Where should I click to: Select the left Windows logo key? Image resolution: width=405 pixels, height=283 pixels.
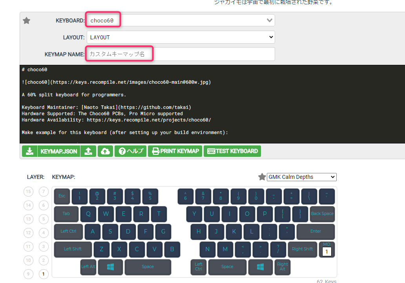(110, 267)
